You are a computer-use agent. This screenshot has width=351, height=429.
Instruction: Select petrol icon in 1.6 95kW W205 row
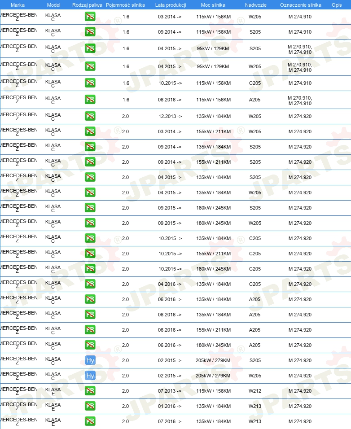[x=90, y=66]
